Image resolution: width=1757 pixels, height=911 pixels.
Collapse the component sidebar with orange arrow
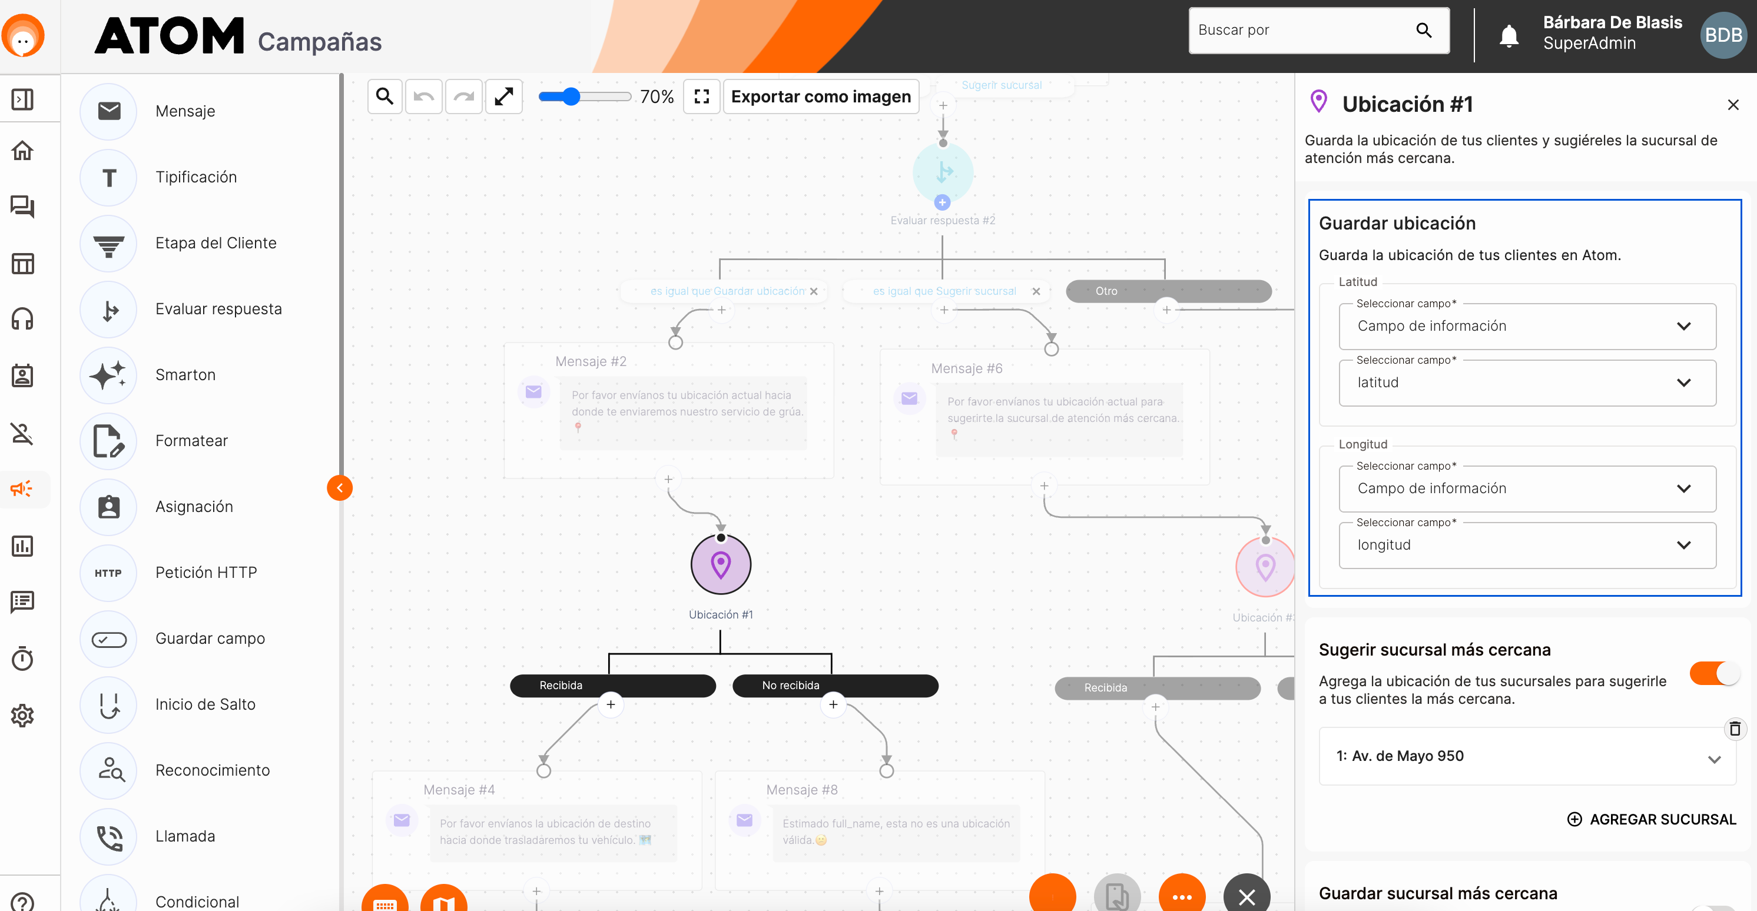340,487
